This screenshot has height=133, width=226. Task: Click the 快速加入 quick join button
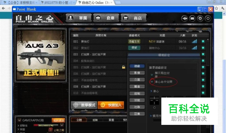[x=111, y=105]
